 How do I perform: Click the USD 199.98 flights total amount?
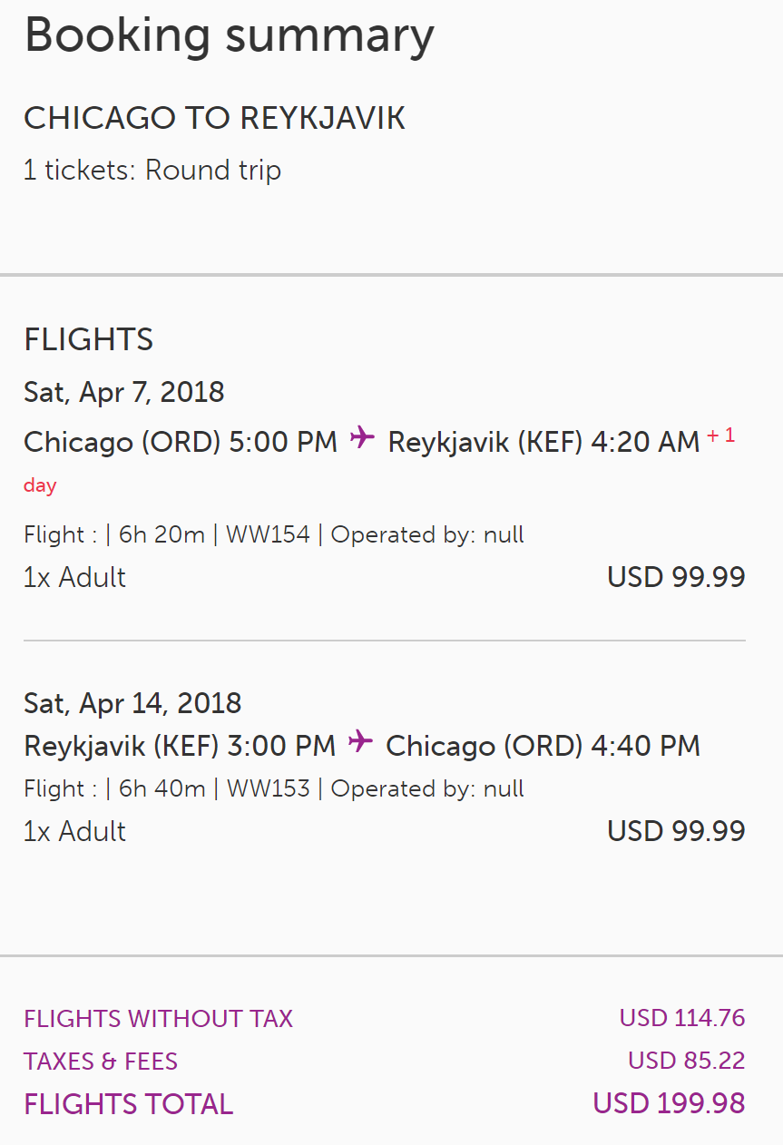click(x=669, y=1104)
